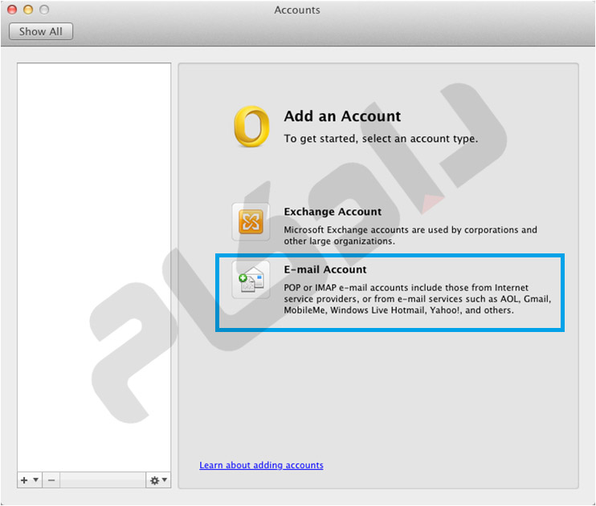The height and width of the screenshot is (506, 596).
Task: Choose the E-mail Account heading text
Action: pyautogui.click(x=325, y=269)
